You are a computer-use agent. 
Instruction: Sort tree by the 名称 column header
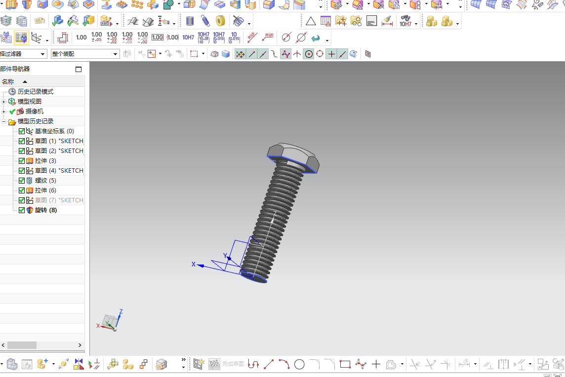click(42, 82)
